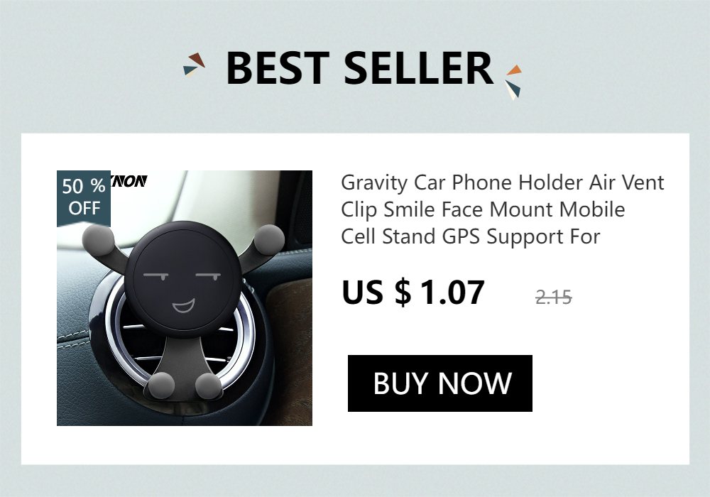Click the holder's lower-right foot ball
Viewport: 710px width, 497px height.
208,386
